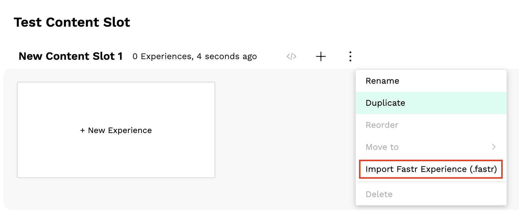This screenshot has height=217, width=519.
Task: Click the 0 Experiences timestamp text
Action: pyautogui.click(x=195, y=57)
